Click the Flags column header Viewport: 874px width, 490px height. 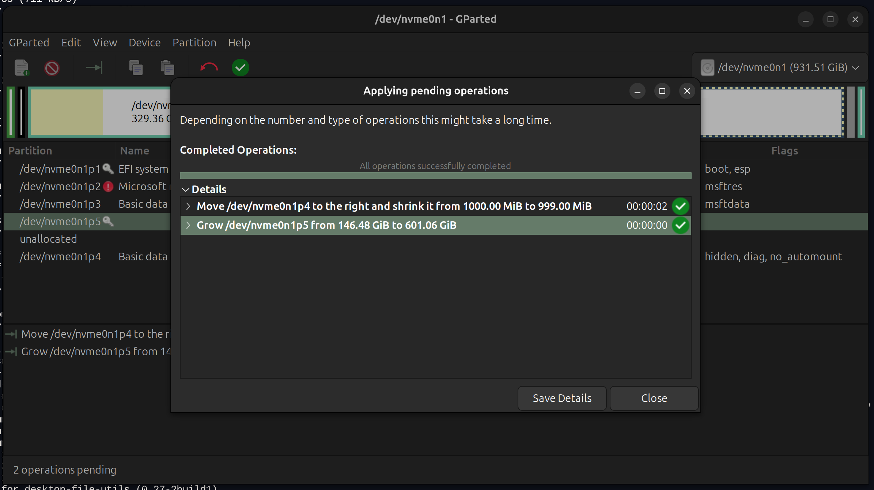784,151
